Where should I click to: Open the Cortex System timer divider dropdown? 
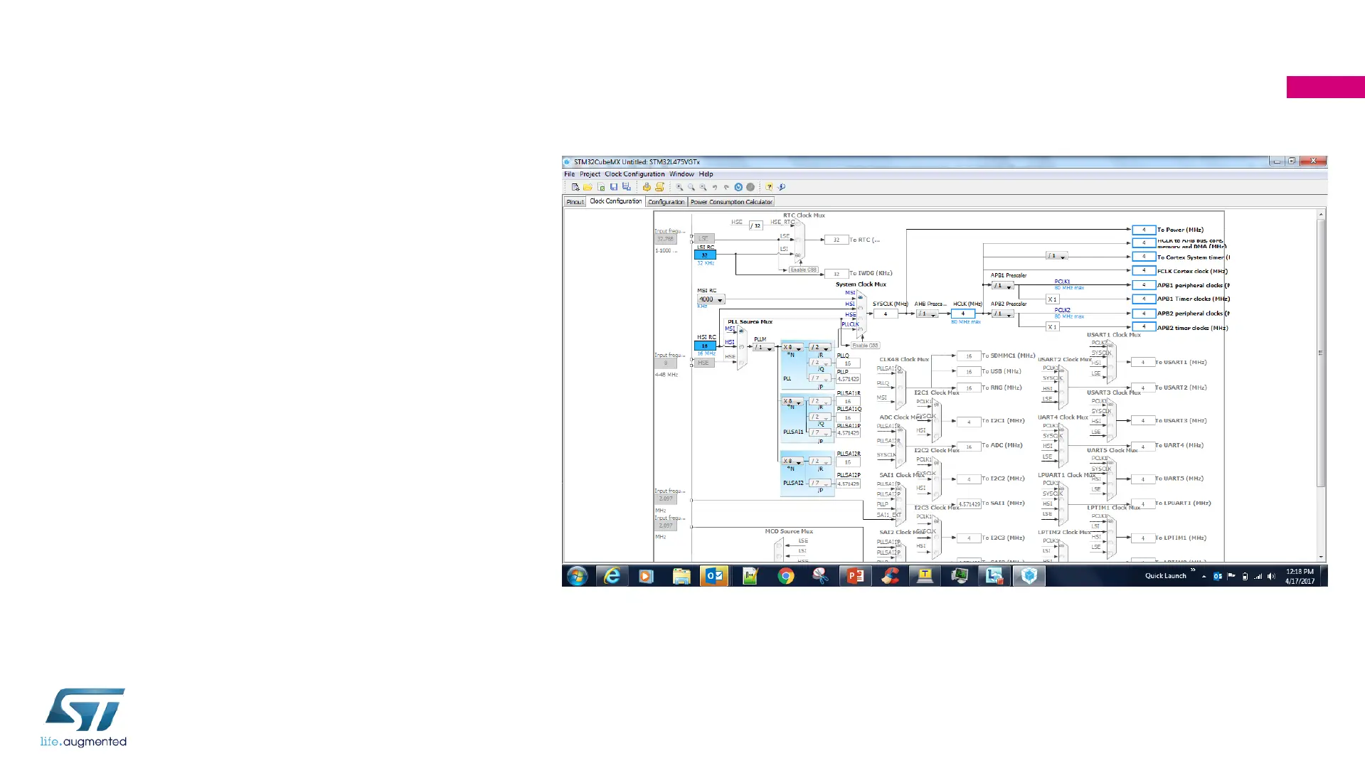[x=1057, y=256]
